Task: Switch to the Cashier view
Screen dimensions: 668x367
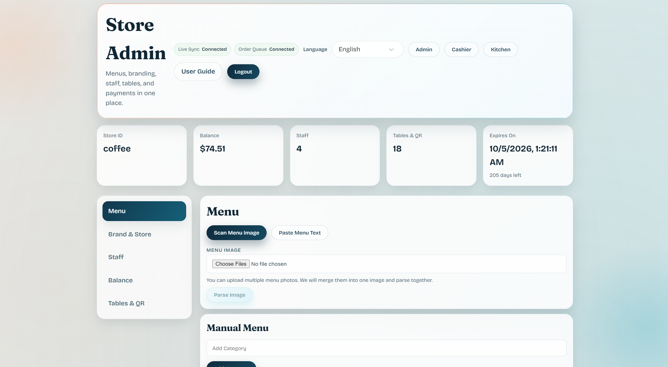Action: (x=461, y=49)
